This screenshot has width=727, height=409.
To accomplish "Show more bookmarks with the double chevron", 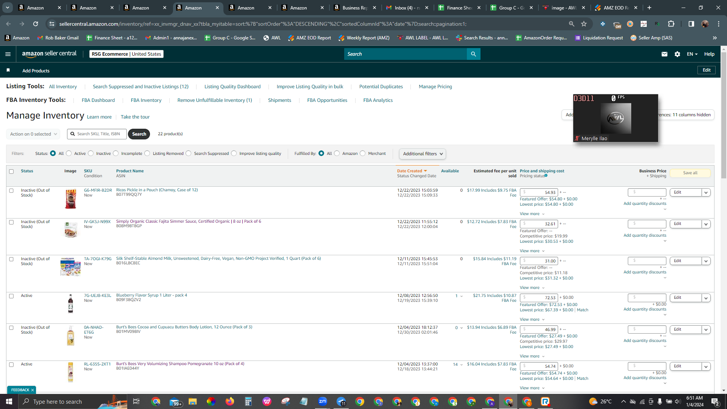I will (715, 38).
